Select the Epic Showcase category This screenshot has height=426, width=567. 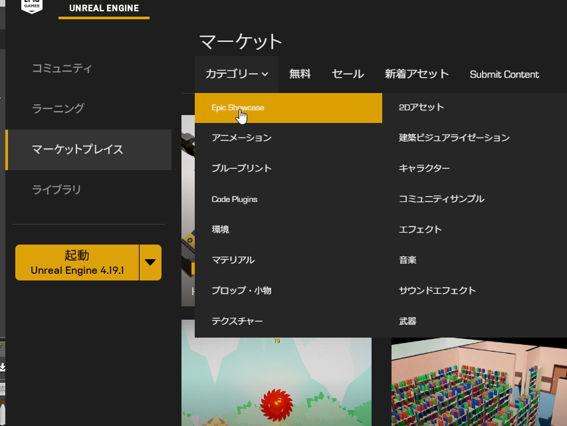point(239,107)
